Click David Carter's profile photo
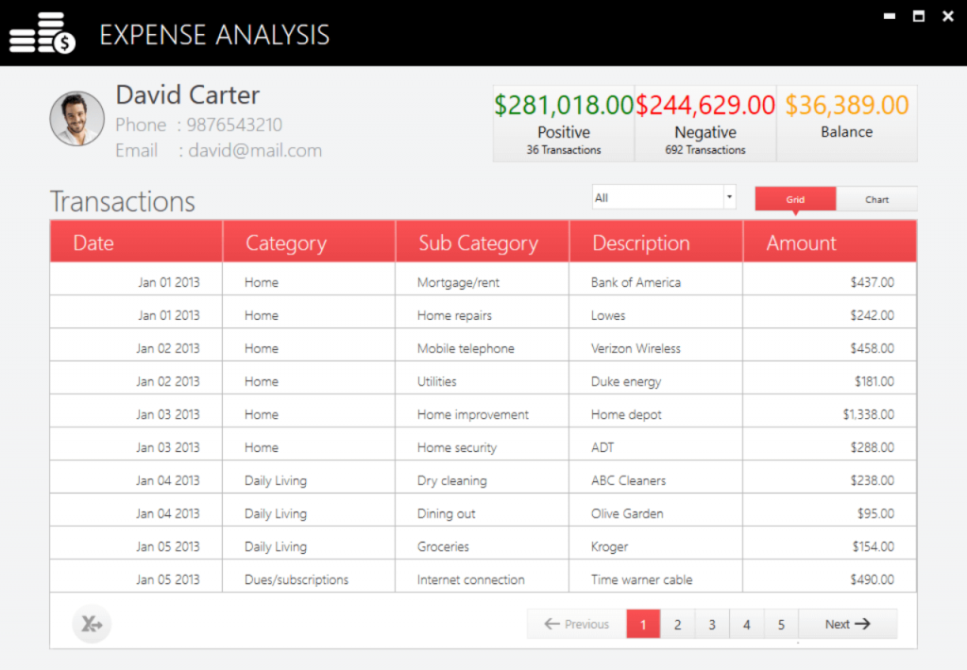This screenshot has width=967, height=670. tap(76, 119)
